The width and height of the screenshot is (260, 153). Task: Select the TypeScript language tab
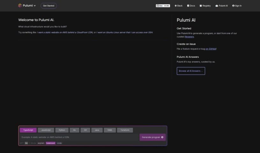[x=28, y=130]
